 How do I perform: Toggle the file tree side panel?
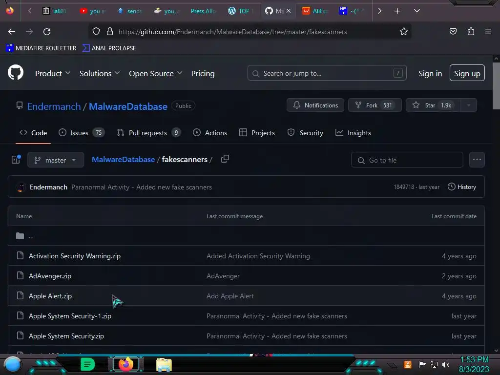click(16, 160)
